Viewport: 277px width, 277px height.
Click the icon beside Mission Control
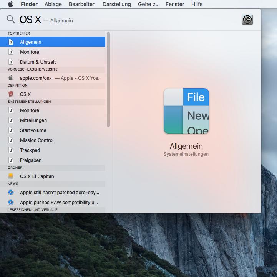tap(11, 140)
